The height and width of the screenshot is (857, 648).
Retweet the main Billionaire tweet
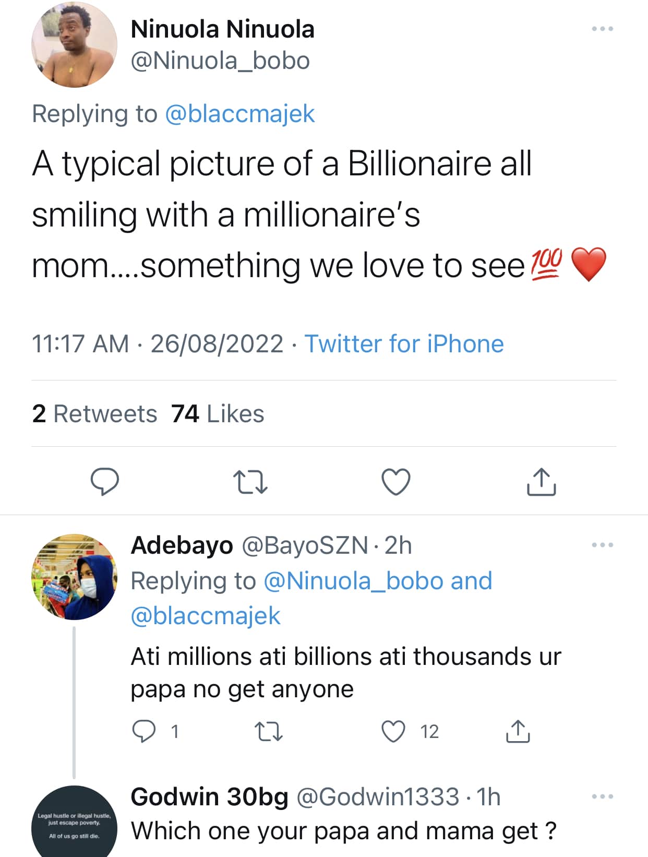(x=250, y=481)
